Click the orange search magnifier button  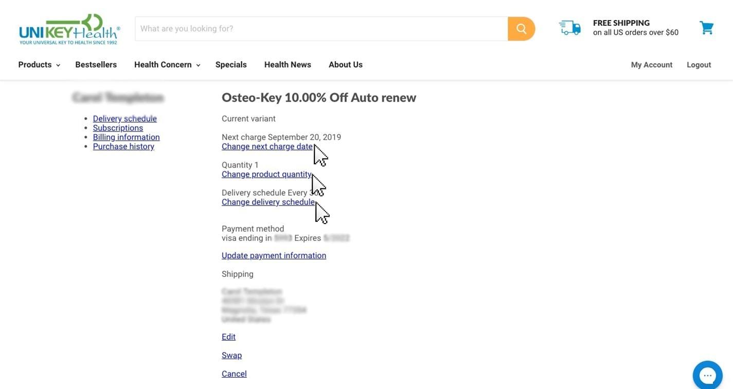point(521,29)
